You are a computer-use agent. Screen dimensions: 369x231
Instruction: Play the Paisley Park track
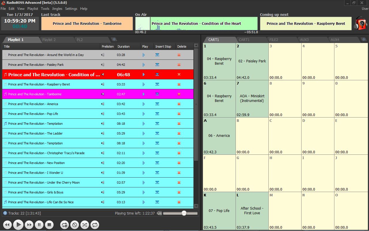(x=144, y=65)
